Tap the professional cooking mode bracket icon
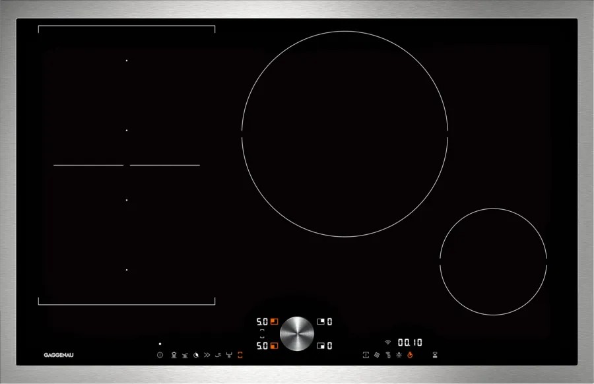The height and width of the screenshot is (384, 594). click(366, 355)
